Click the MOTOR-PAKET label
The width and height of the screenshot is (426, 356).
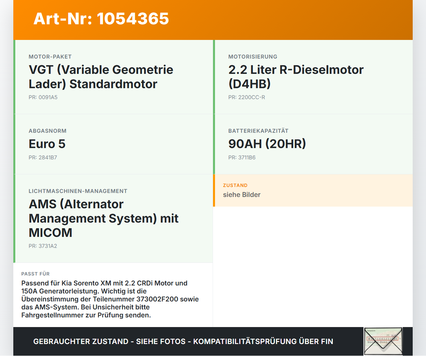(x=50, y=57)
